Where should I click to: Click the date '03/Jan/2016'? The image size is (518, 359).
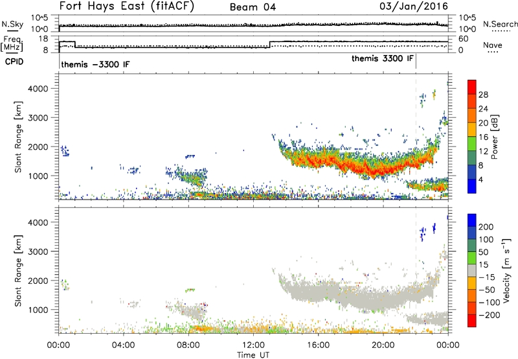(x=414, y=6)
